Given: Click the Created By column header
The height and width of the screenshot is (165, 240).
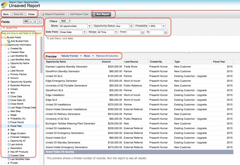Looking at the screenshot, I should pyautogui.click(x=161, y=62).
